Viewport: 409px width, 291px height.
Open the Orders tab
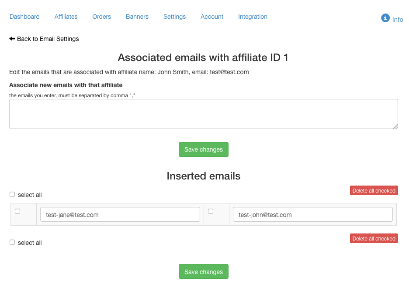pyautogui.click(x=101, y=17)
